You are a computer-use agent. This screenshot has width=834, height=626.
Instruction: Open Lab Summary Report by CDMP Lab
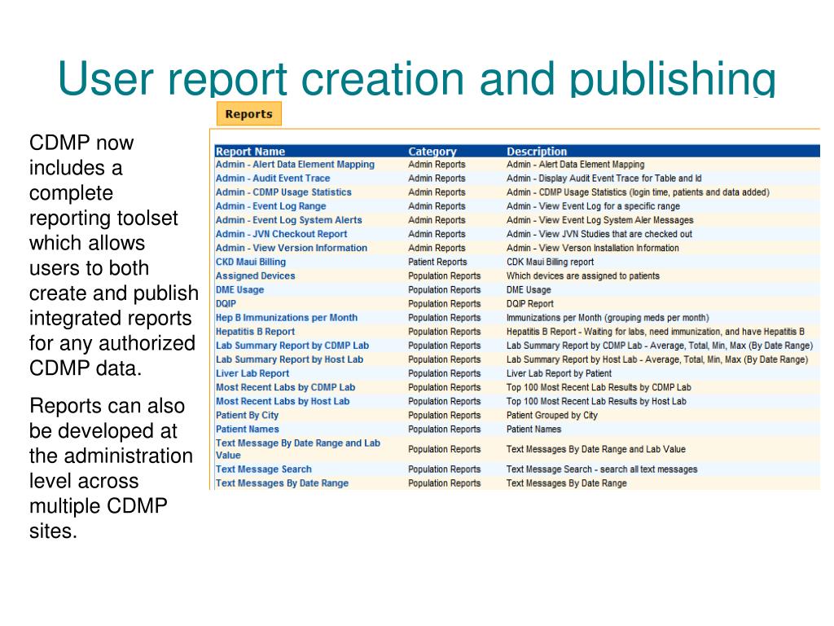tap(292, 346)
